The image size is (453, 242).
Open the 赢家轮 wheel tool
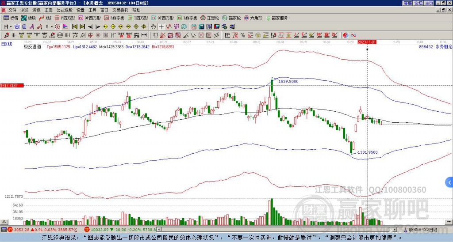[x=231, y=18]
